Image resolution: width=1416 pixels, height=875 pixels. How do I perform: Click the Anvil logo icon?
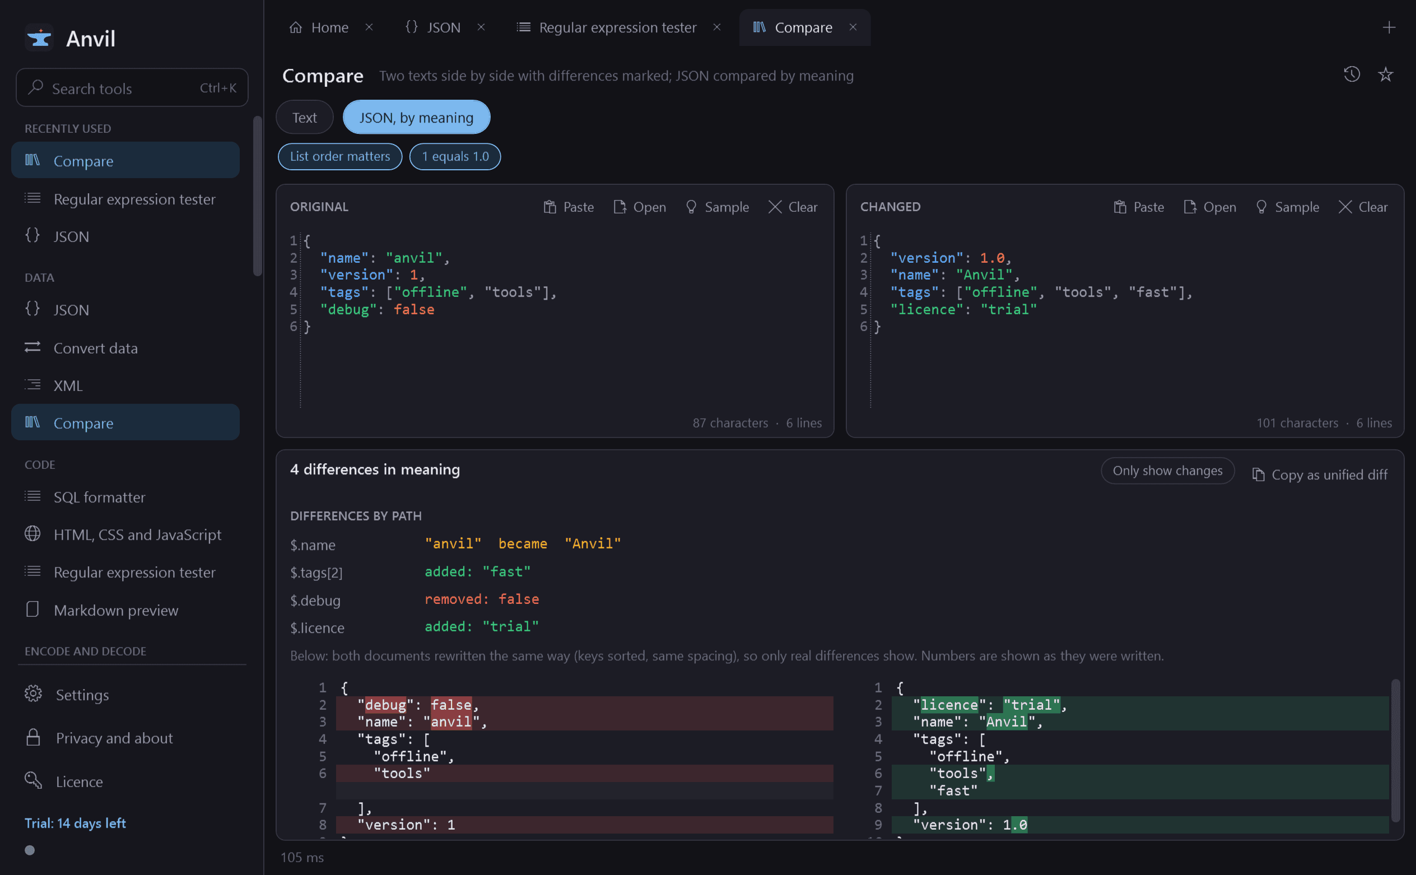click(x=39, y=38)
